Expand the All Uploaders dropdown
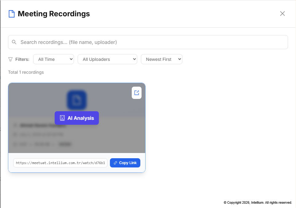The image size is (296, 208). (x=107, y=59)
